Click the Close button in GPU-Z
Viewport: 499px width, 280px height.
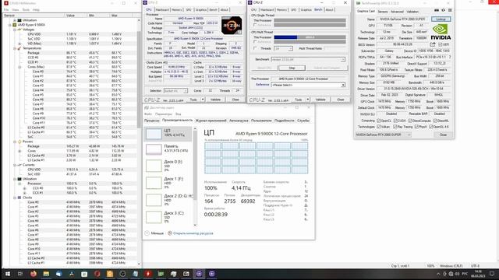[x=443, y=135]
